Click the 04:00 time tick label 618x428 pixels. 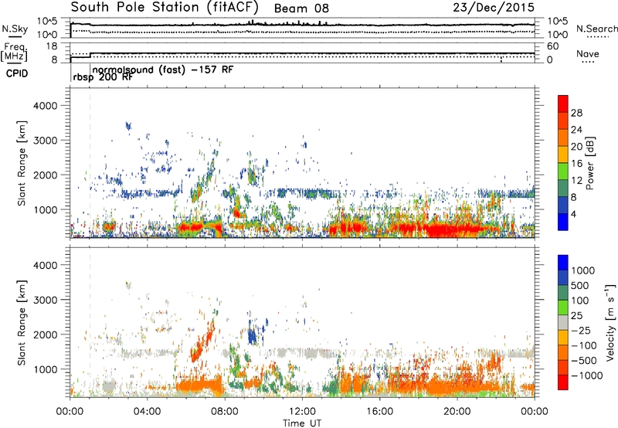147,412
